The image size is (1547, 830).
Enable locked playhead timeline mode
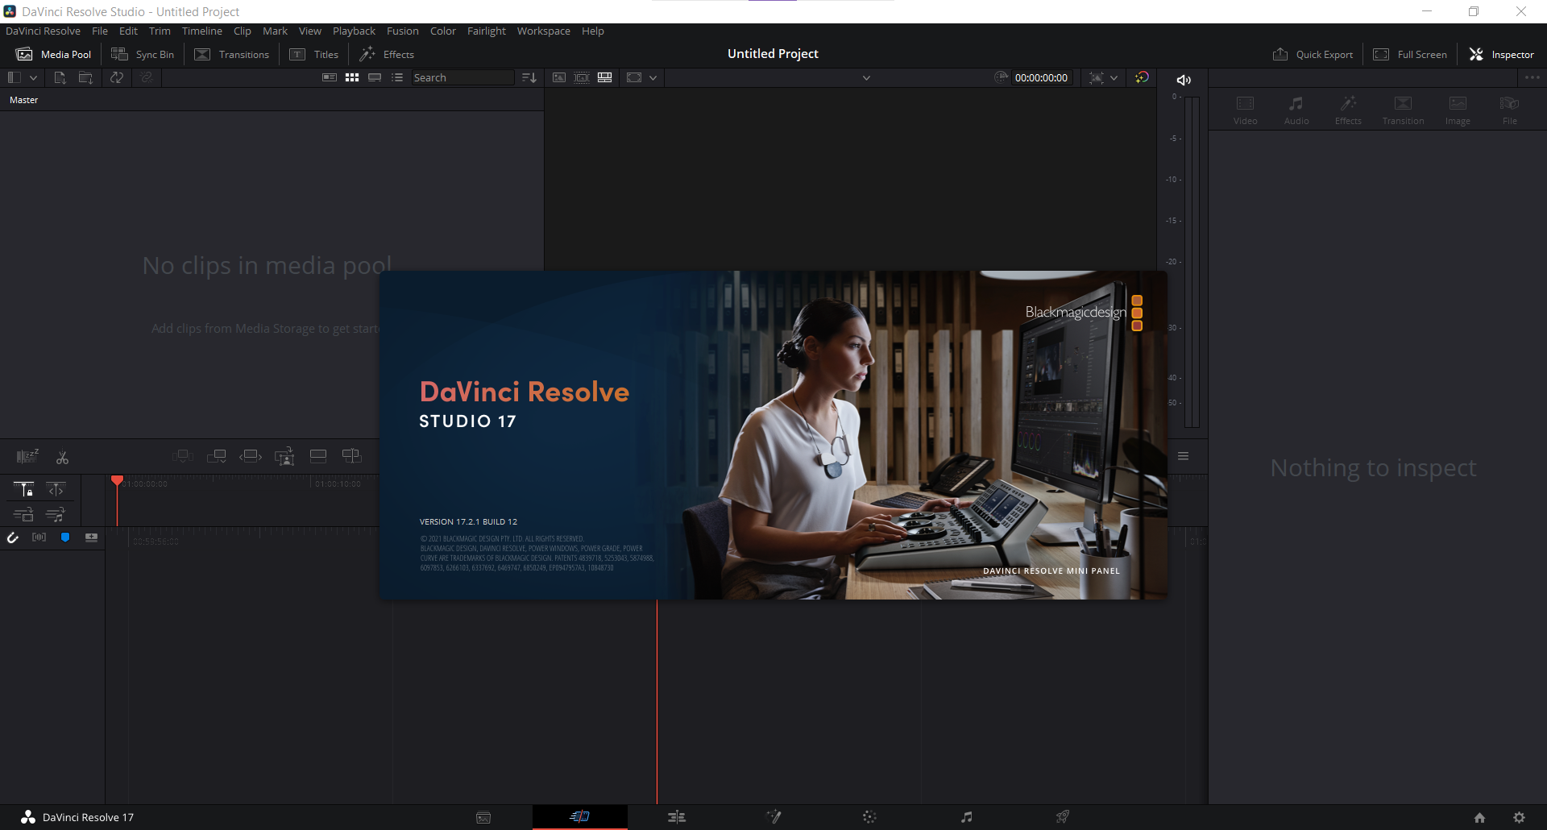click(x=23, y=489)
